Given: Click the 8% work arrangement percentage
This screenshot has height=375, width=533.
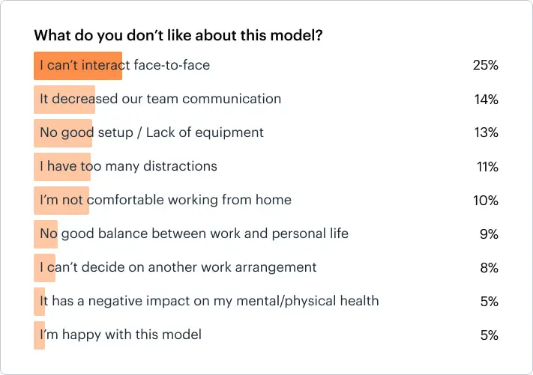Looking at the screenshot, I should (489, 267).
